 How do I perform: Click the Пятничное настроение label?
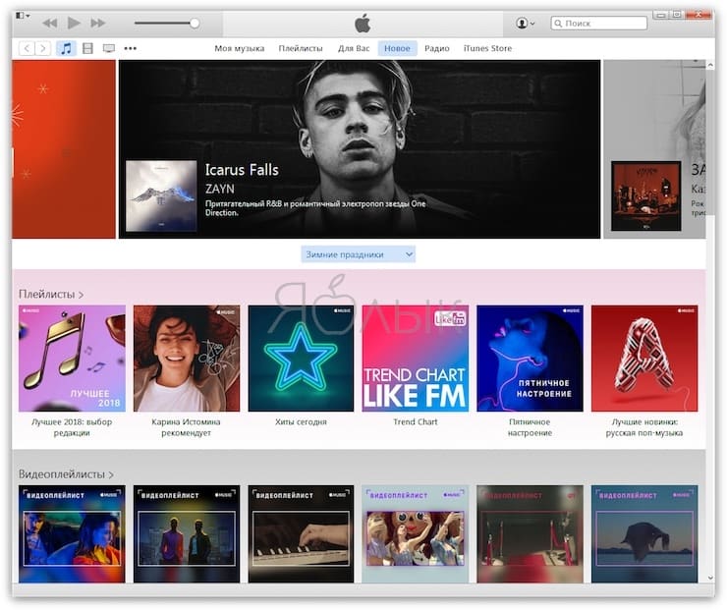pos(530,427)
